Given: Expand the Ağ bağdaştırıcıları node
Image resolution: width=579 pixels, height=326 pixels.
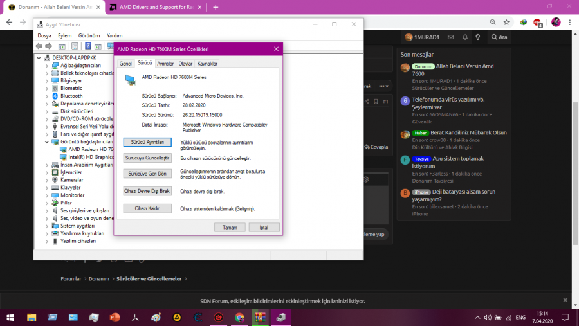Looking at the screenshot, I should (47, 66).
